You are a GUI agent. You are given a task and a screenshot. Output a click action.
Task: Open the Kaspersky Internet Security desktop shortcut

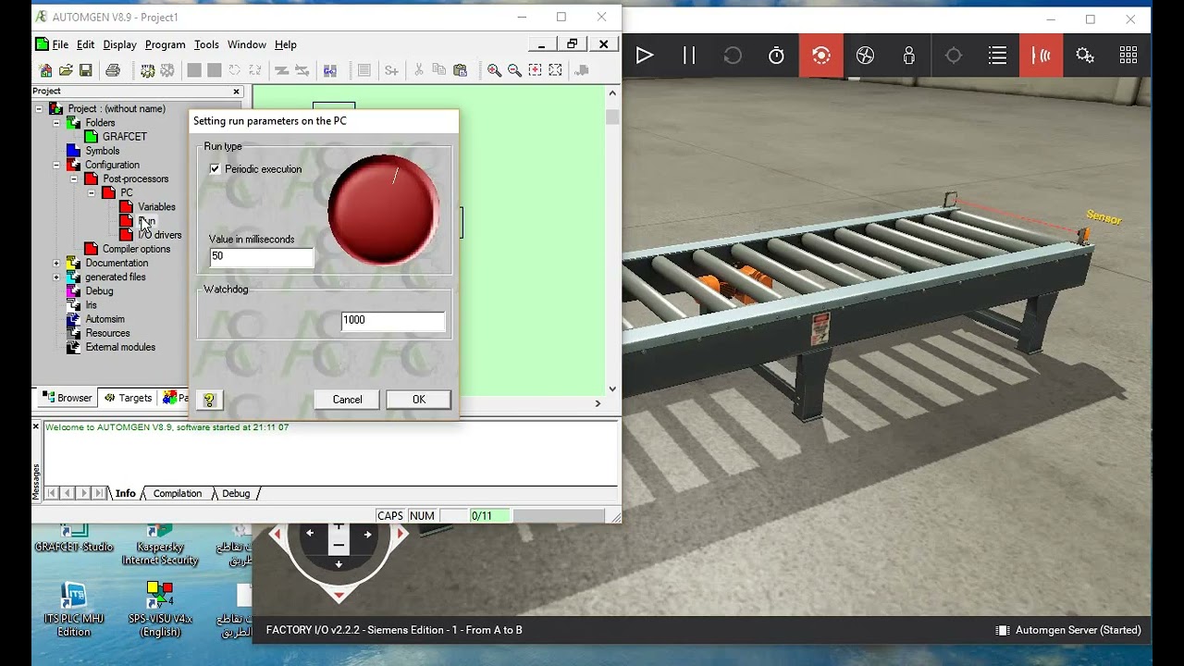point(159,544)
